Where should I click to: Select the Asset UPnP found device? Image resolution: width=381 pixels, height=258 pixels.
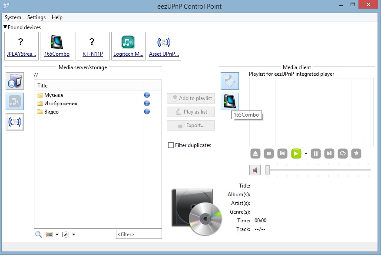pyautogui.click(x=164, y=46)
